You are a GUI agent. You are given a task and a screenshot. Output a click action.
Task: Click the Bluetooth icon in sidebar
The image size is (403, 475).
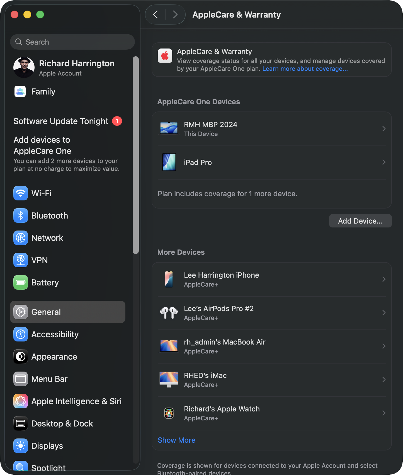[x=21, y=215]
